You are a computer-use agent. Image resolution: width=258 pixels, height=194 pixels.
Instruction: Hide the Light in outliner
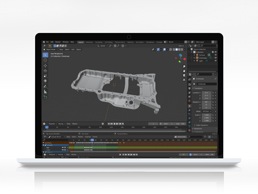(216, 61)
